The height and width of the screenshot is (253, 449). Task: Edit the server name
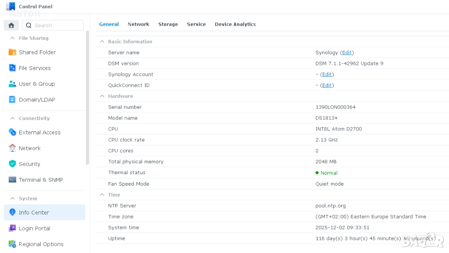[347, 53]
